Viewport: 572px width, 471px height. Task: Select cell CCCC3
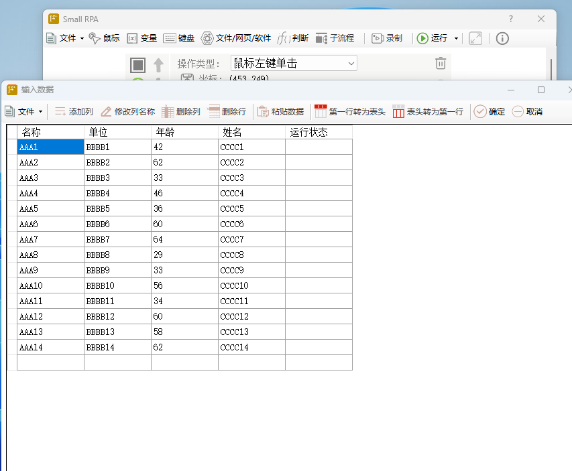pos(251,178)
